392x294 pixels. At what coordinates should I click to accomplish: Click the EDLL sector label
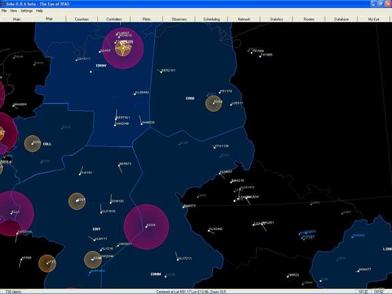click(x=47, y=144)
